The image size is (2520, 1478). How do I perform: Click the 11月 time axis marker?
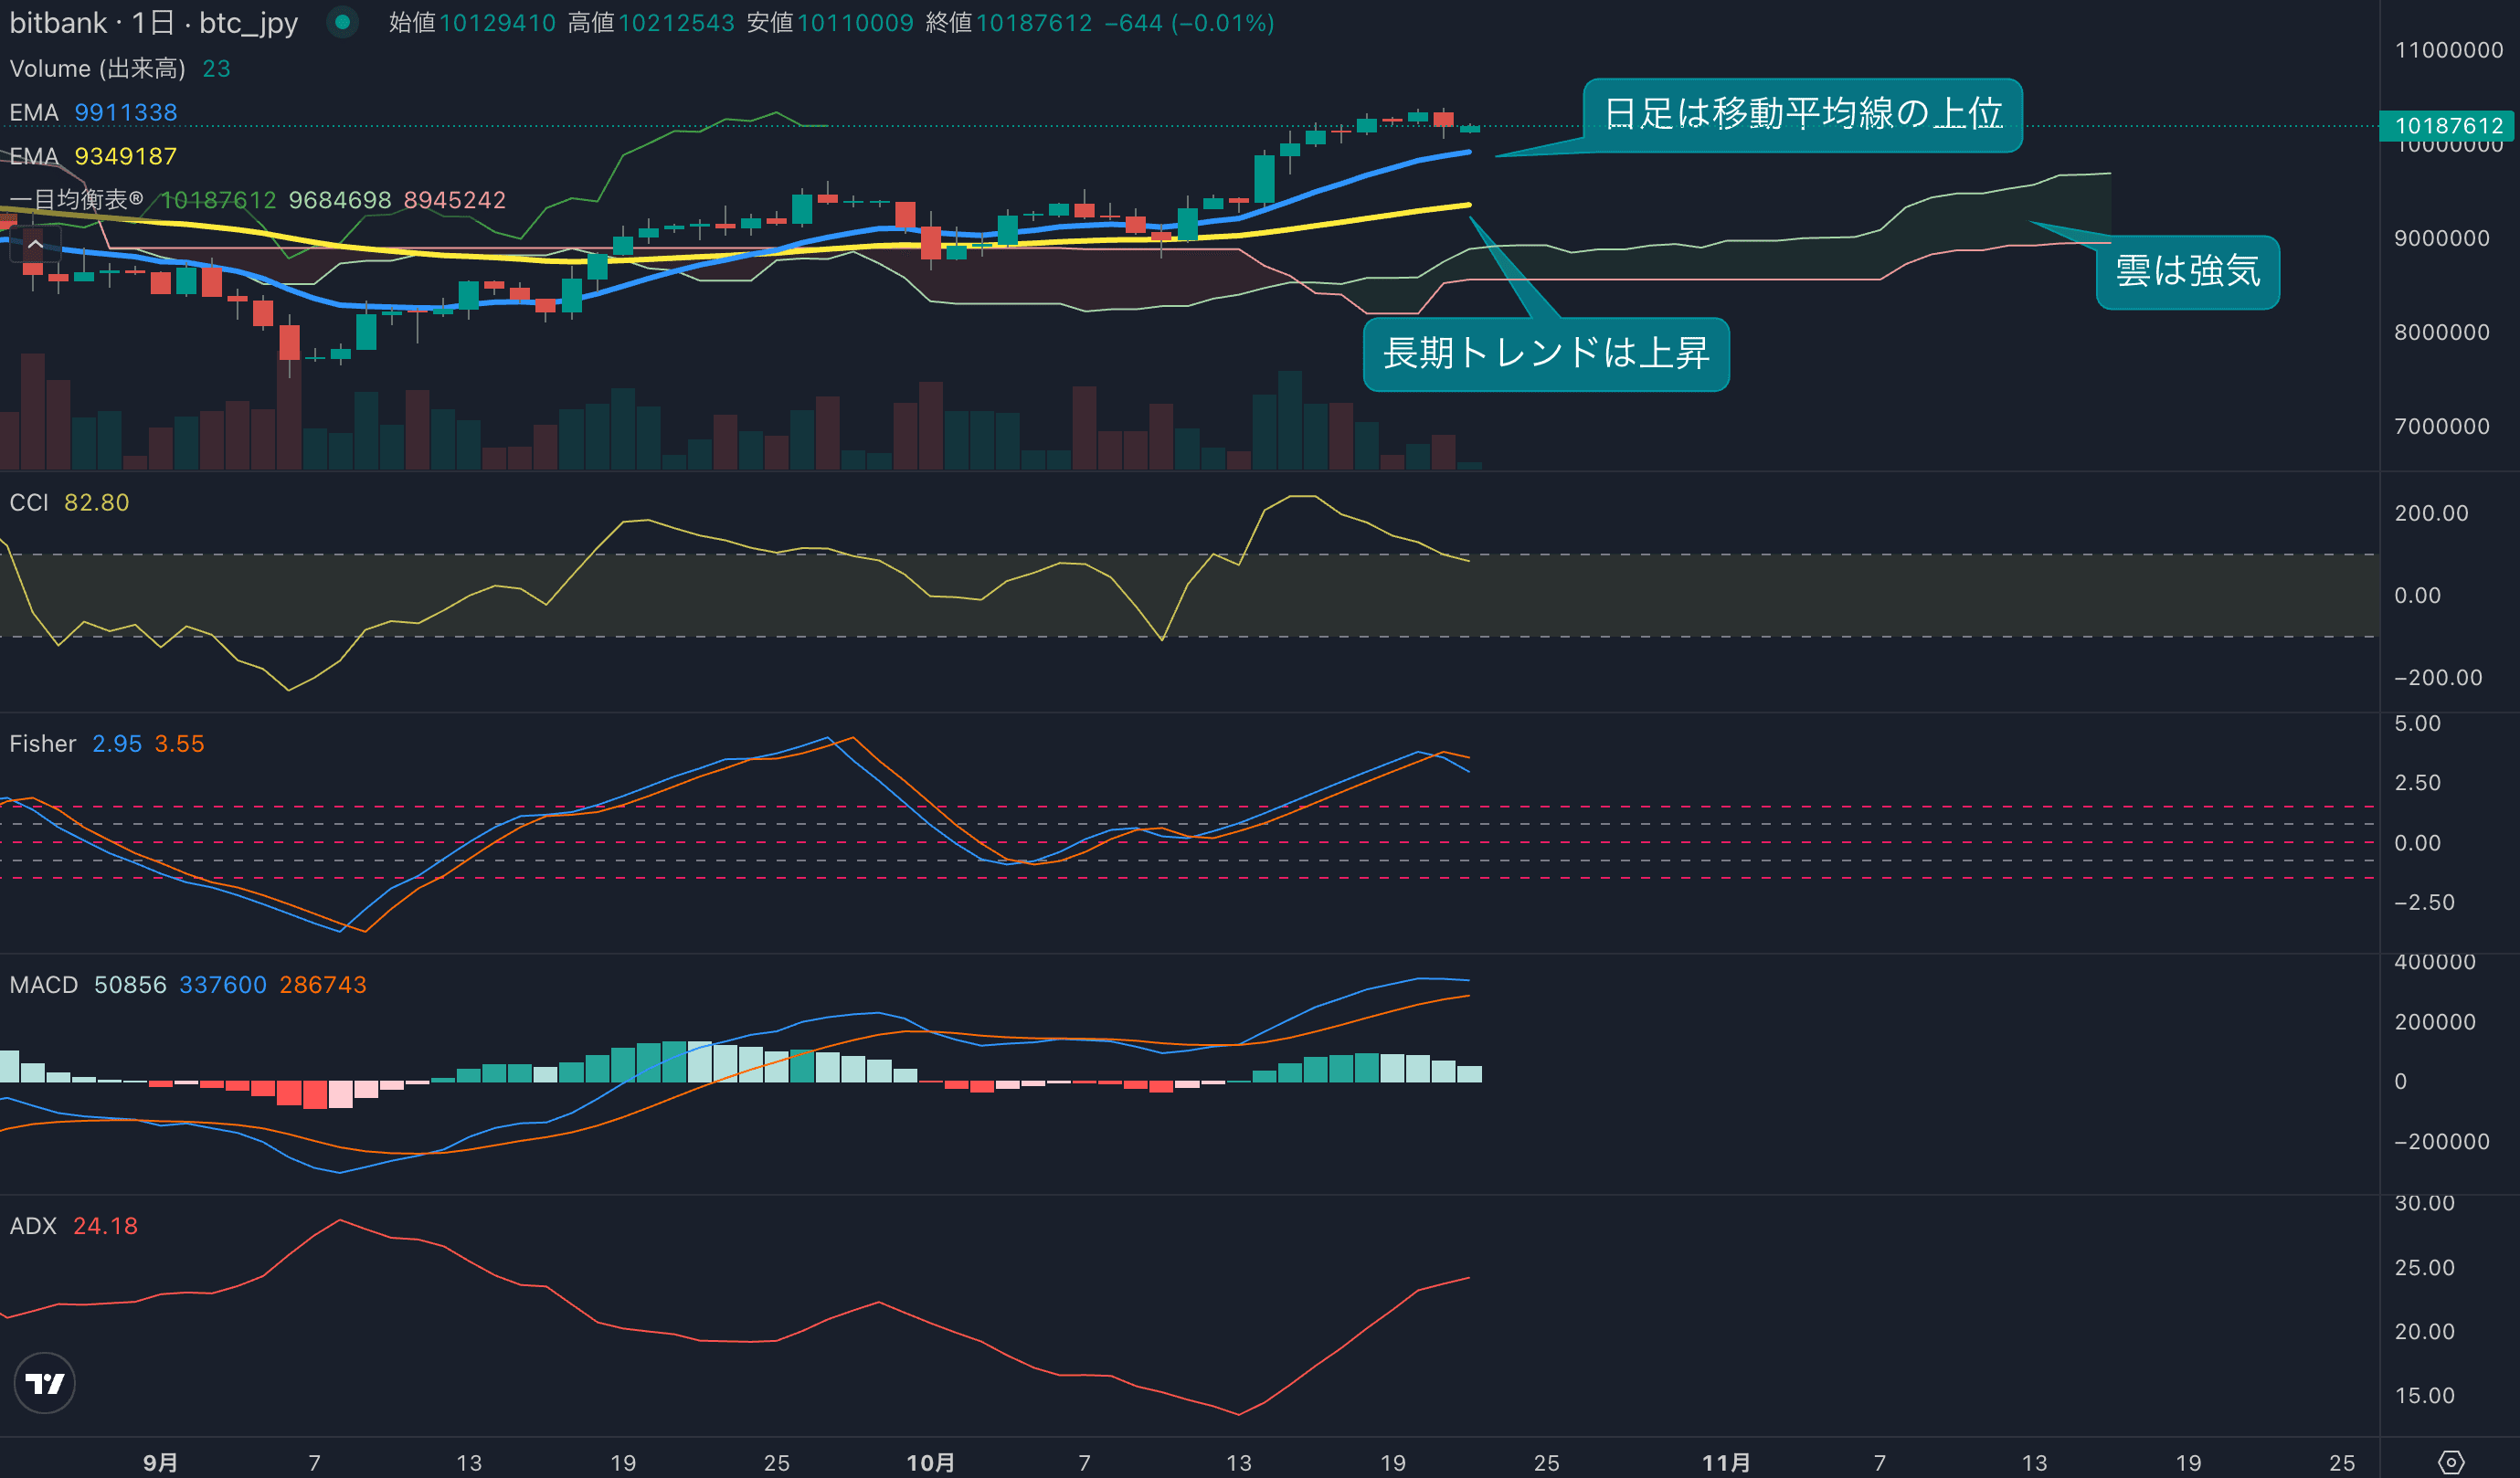[x=1725, y=1462]
